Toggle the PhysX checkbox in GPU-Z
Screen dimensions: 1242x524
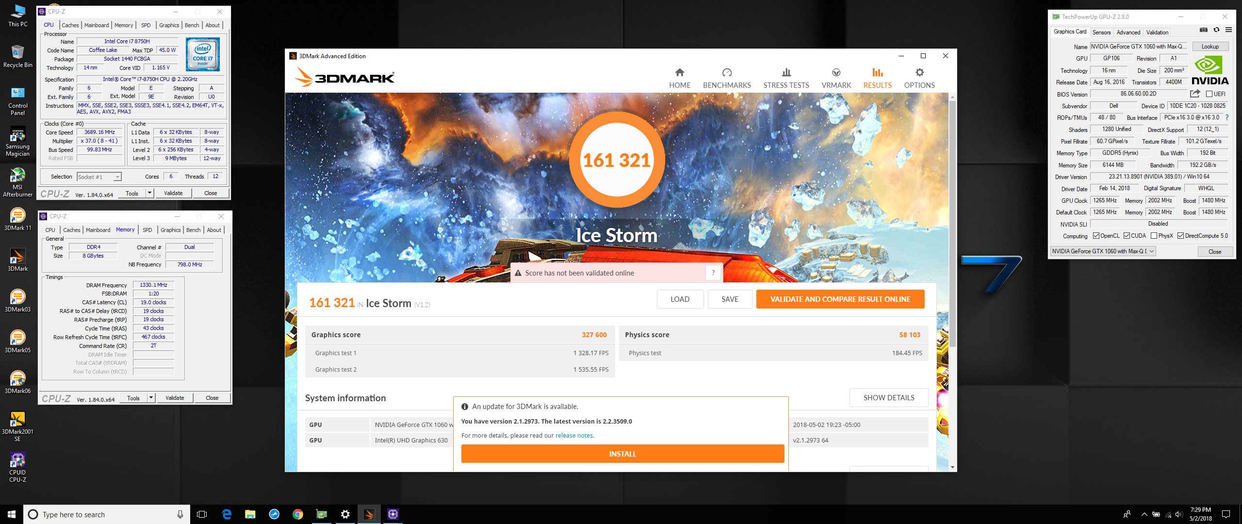tap(1154, 236)
